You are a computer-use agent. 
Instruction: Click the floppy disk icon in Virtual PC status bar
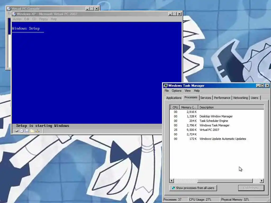click(27, 131)
